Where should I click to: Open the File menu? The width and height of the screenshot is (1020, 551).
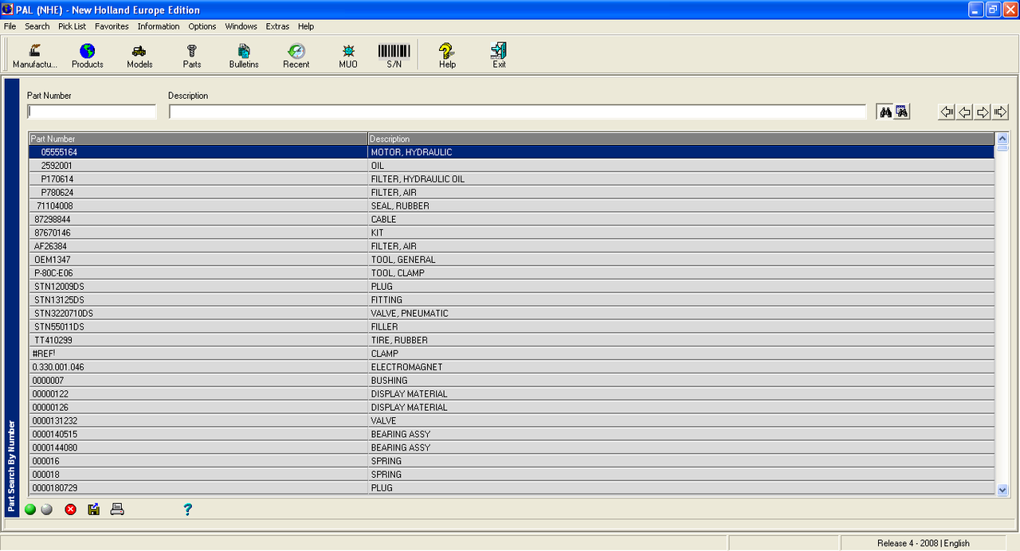pyautogui.click(x=10, y=26)
